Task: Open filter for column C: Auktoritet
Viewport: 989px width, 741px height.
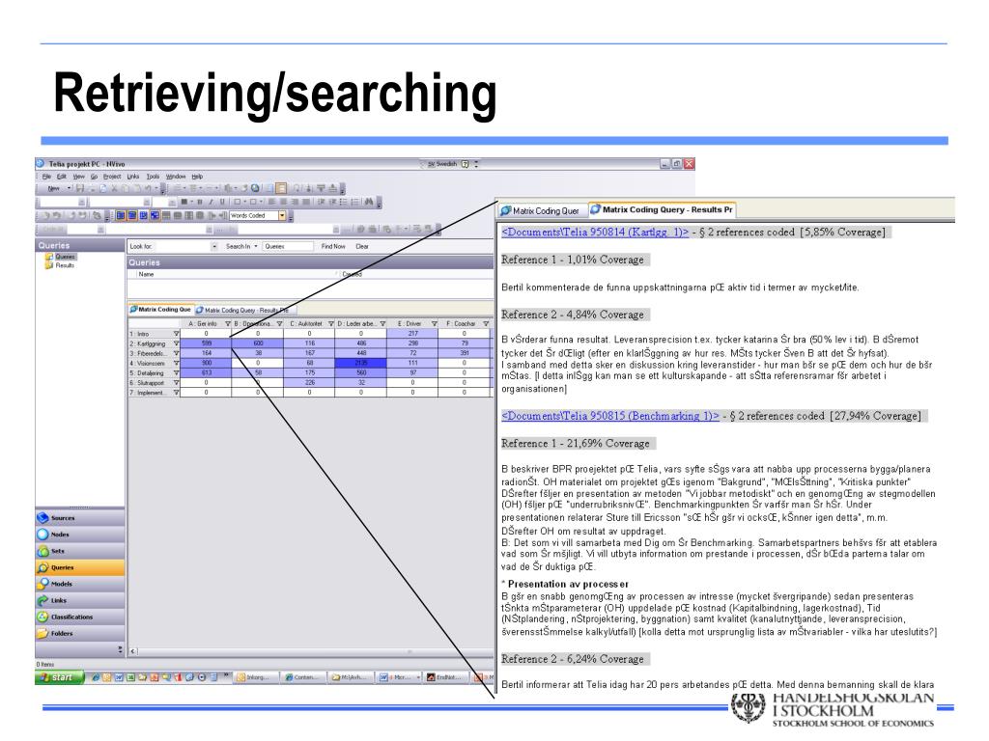Action: [x=330, y=324]
